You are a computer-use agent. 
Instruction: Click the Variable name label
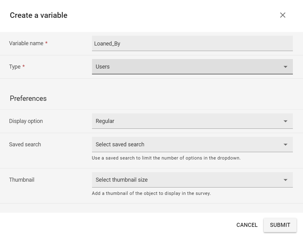point(26,43)
